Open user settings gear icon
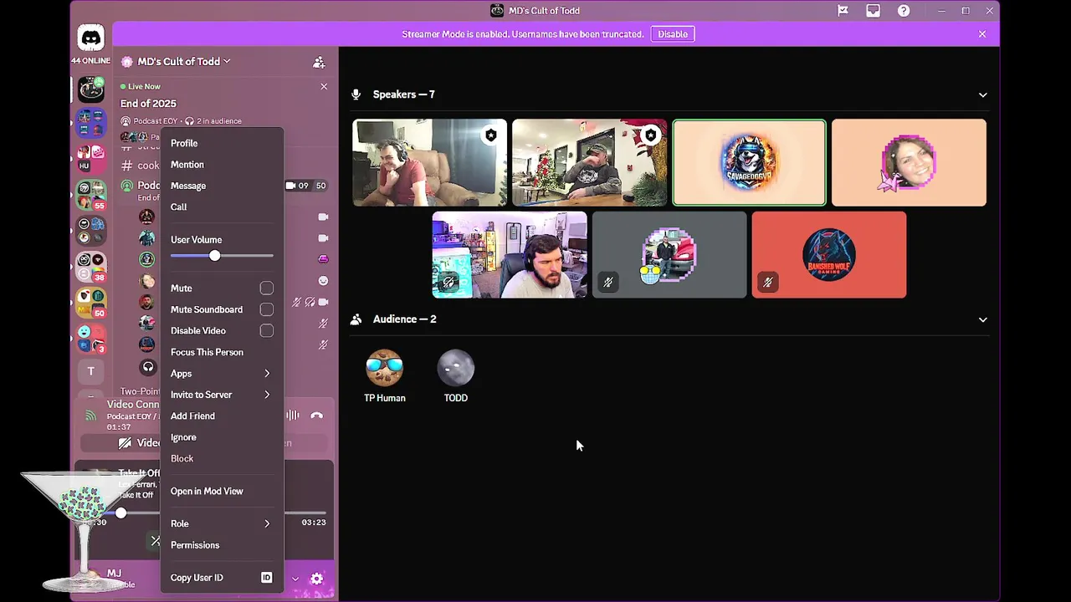The width and height of the screenshot is (1071, 602). pyautogui.click(x=316, y=579)
